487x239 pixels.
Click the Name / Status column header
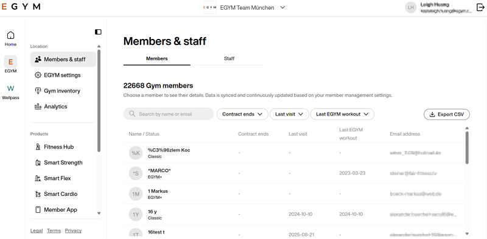pyautogui.click(x=144, y=134)
